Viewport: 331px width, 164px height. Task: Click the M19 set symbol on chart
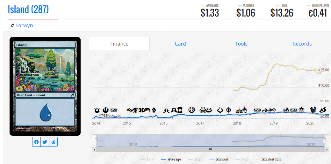[257, 110]
